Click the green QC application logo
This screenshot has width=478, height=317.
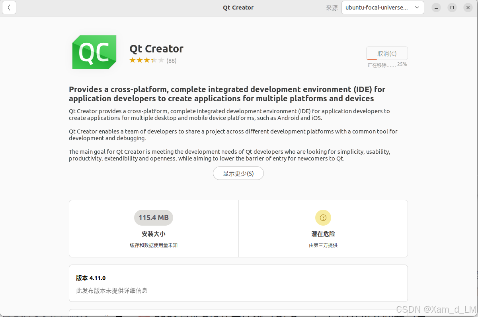(94, 52)
